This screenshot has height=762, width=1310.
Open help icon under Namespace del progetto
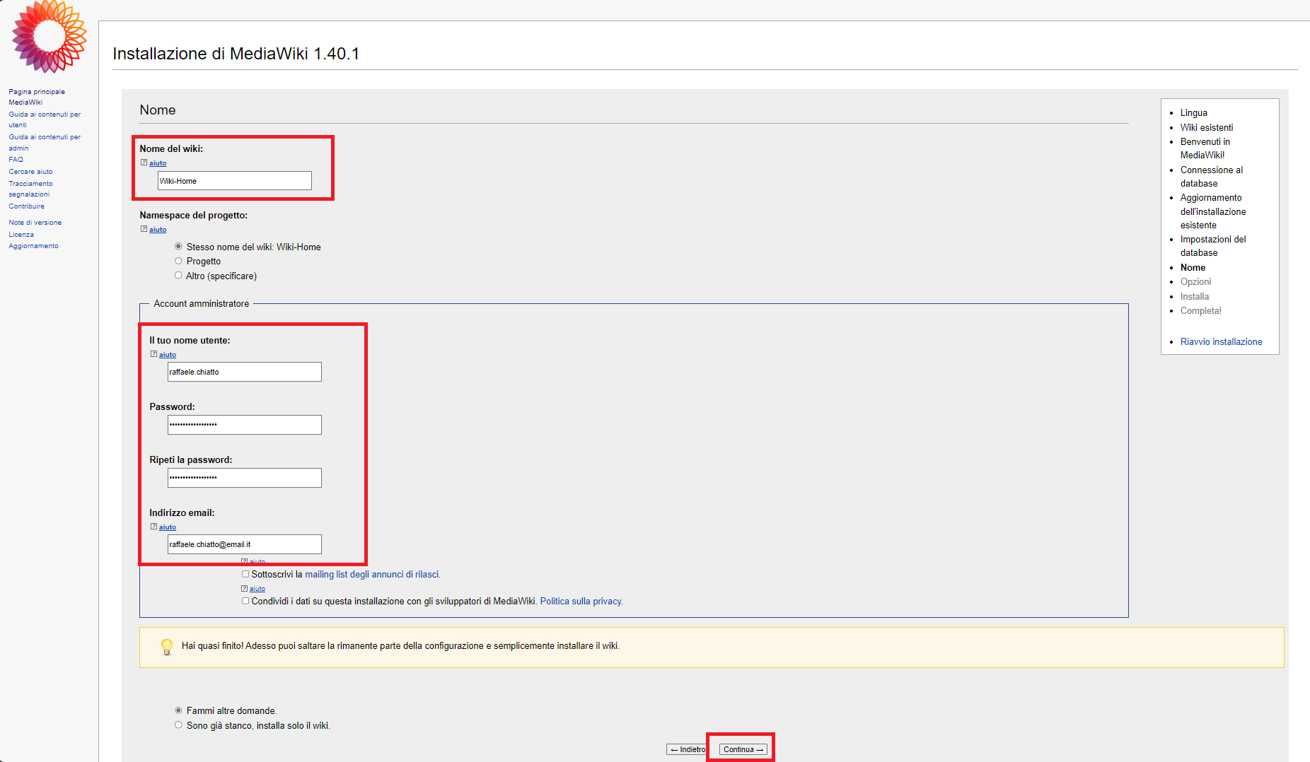[144, 229]
